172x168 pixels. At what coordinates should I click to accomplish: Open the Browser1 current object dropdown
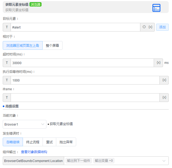pyautogui.click(x=25, y=124)
